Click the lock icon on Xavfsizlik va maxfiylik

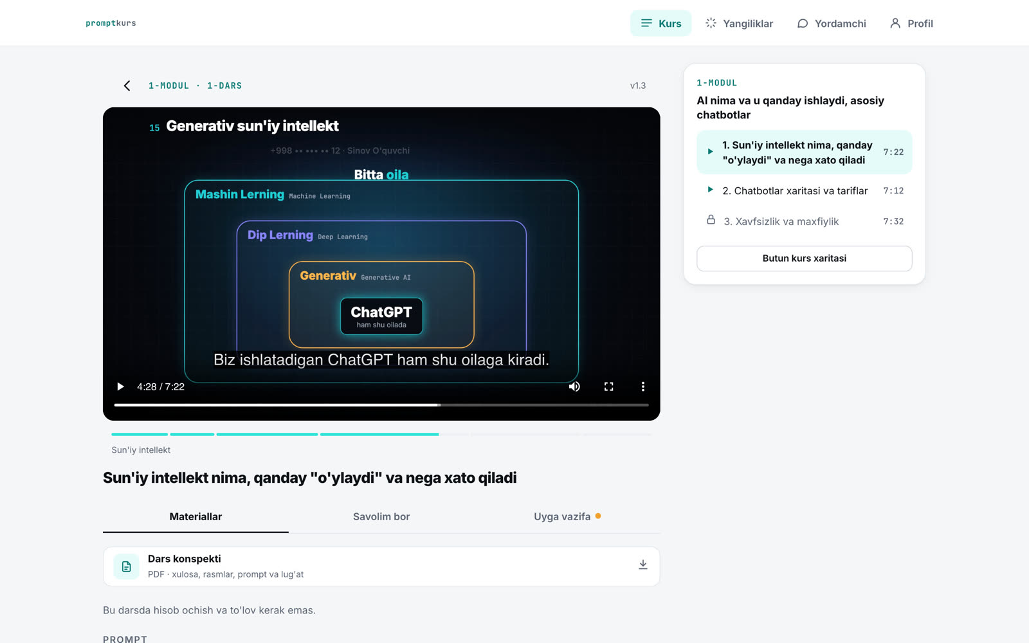(711, 220)
